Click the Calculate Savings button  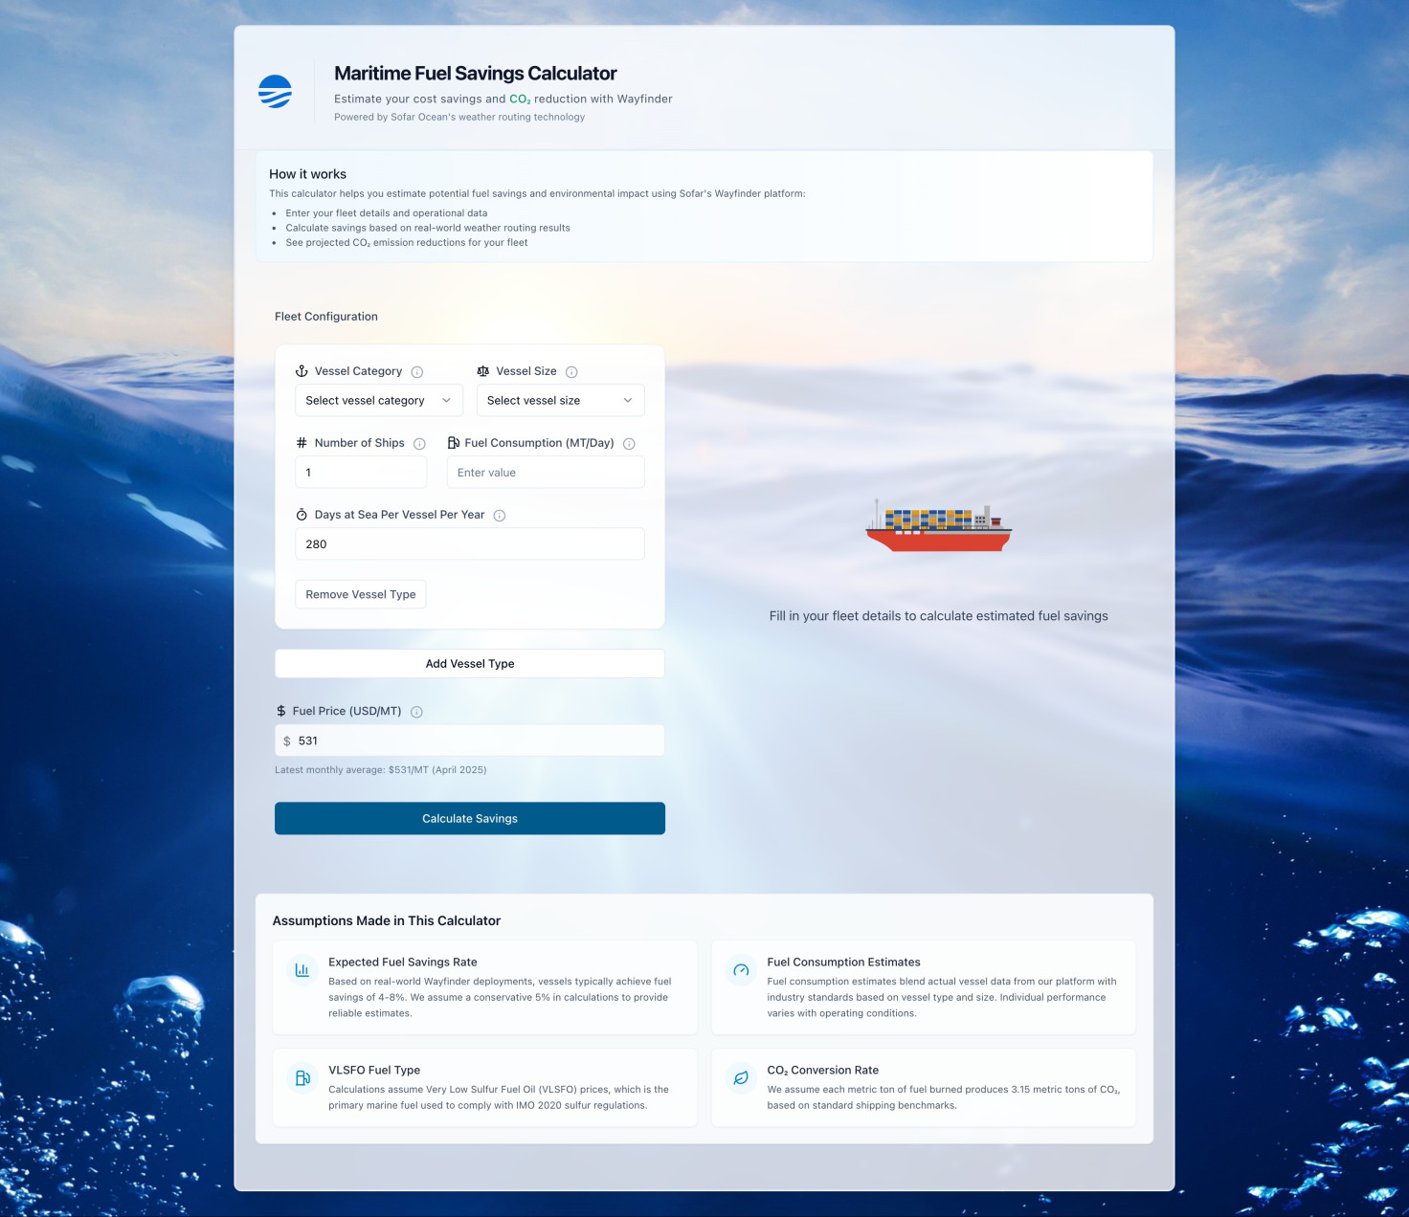point(470,819)
